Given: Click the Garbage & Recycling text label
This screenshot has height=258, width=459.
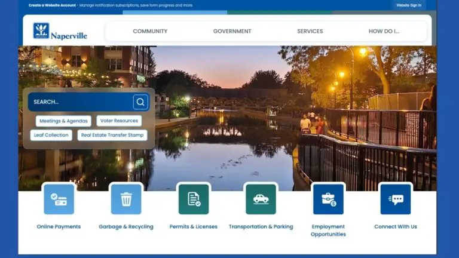Looking at the screenshot, I should tap(126, 226).
